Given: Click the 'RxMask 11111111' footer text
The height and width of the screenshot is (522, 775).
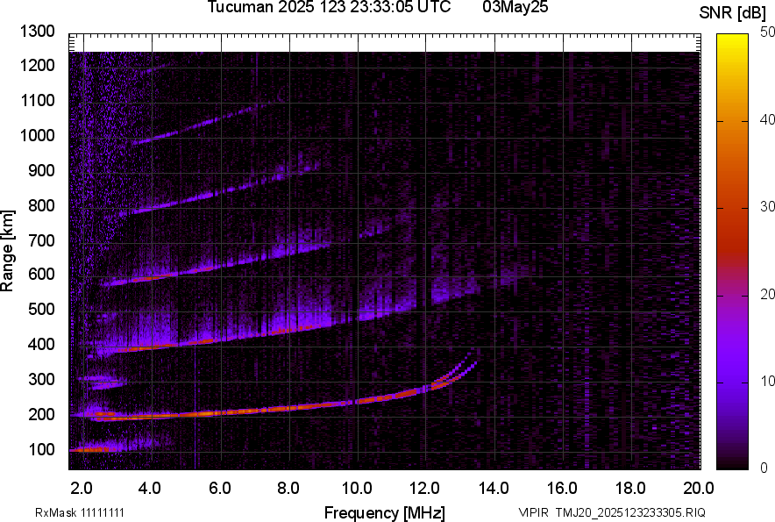Looking at the screenshot, I should coord(80,512).
